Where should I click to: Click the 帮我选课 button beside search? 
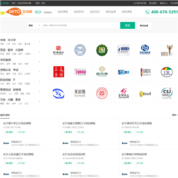(x=144, y=26)
